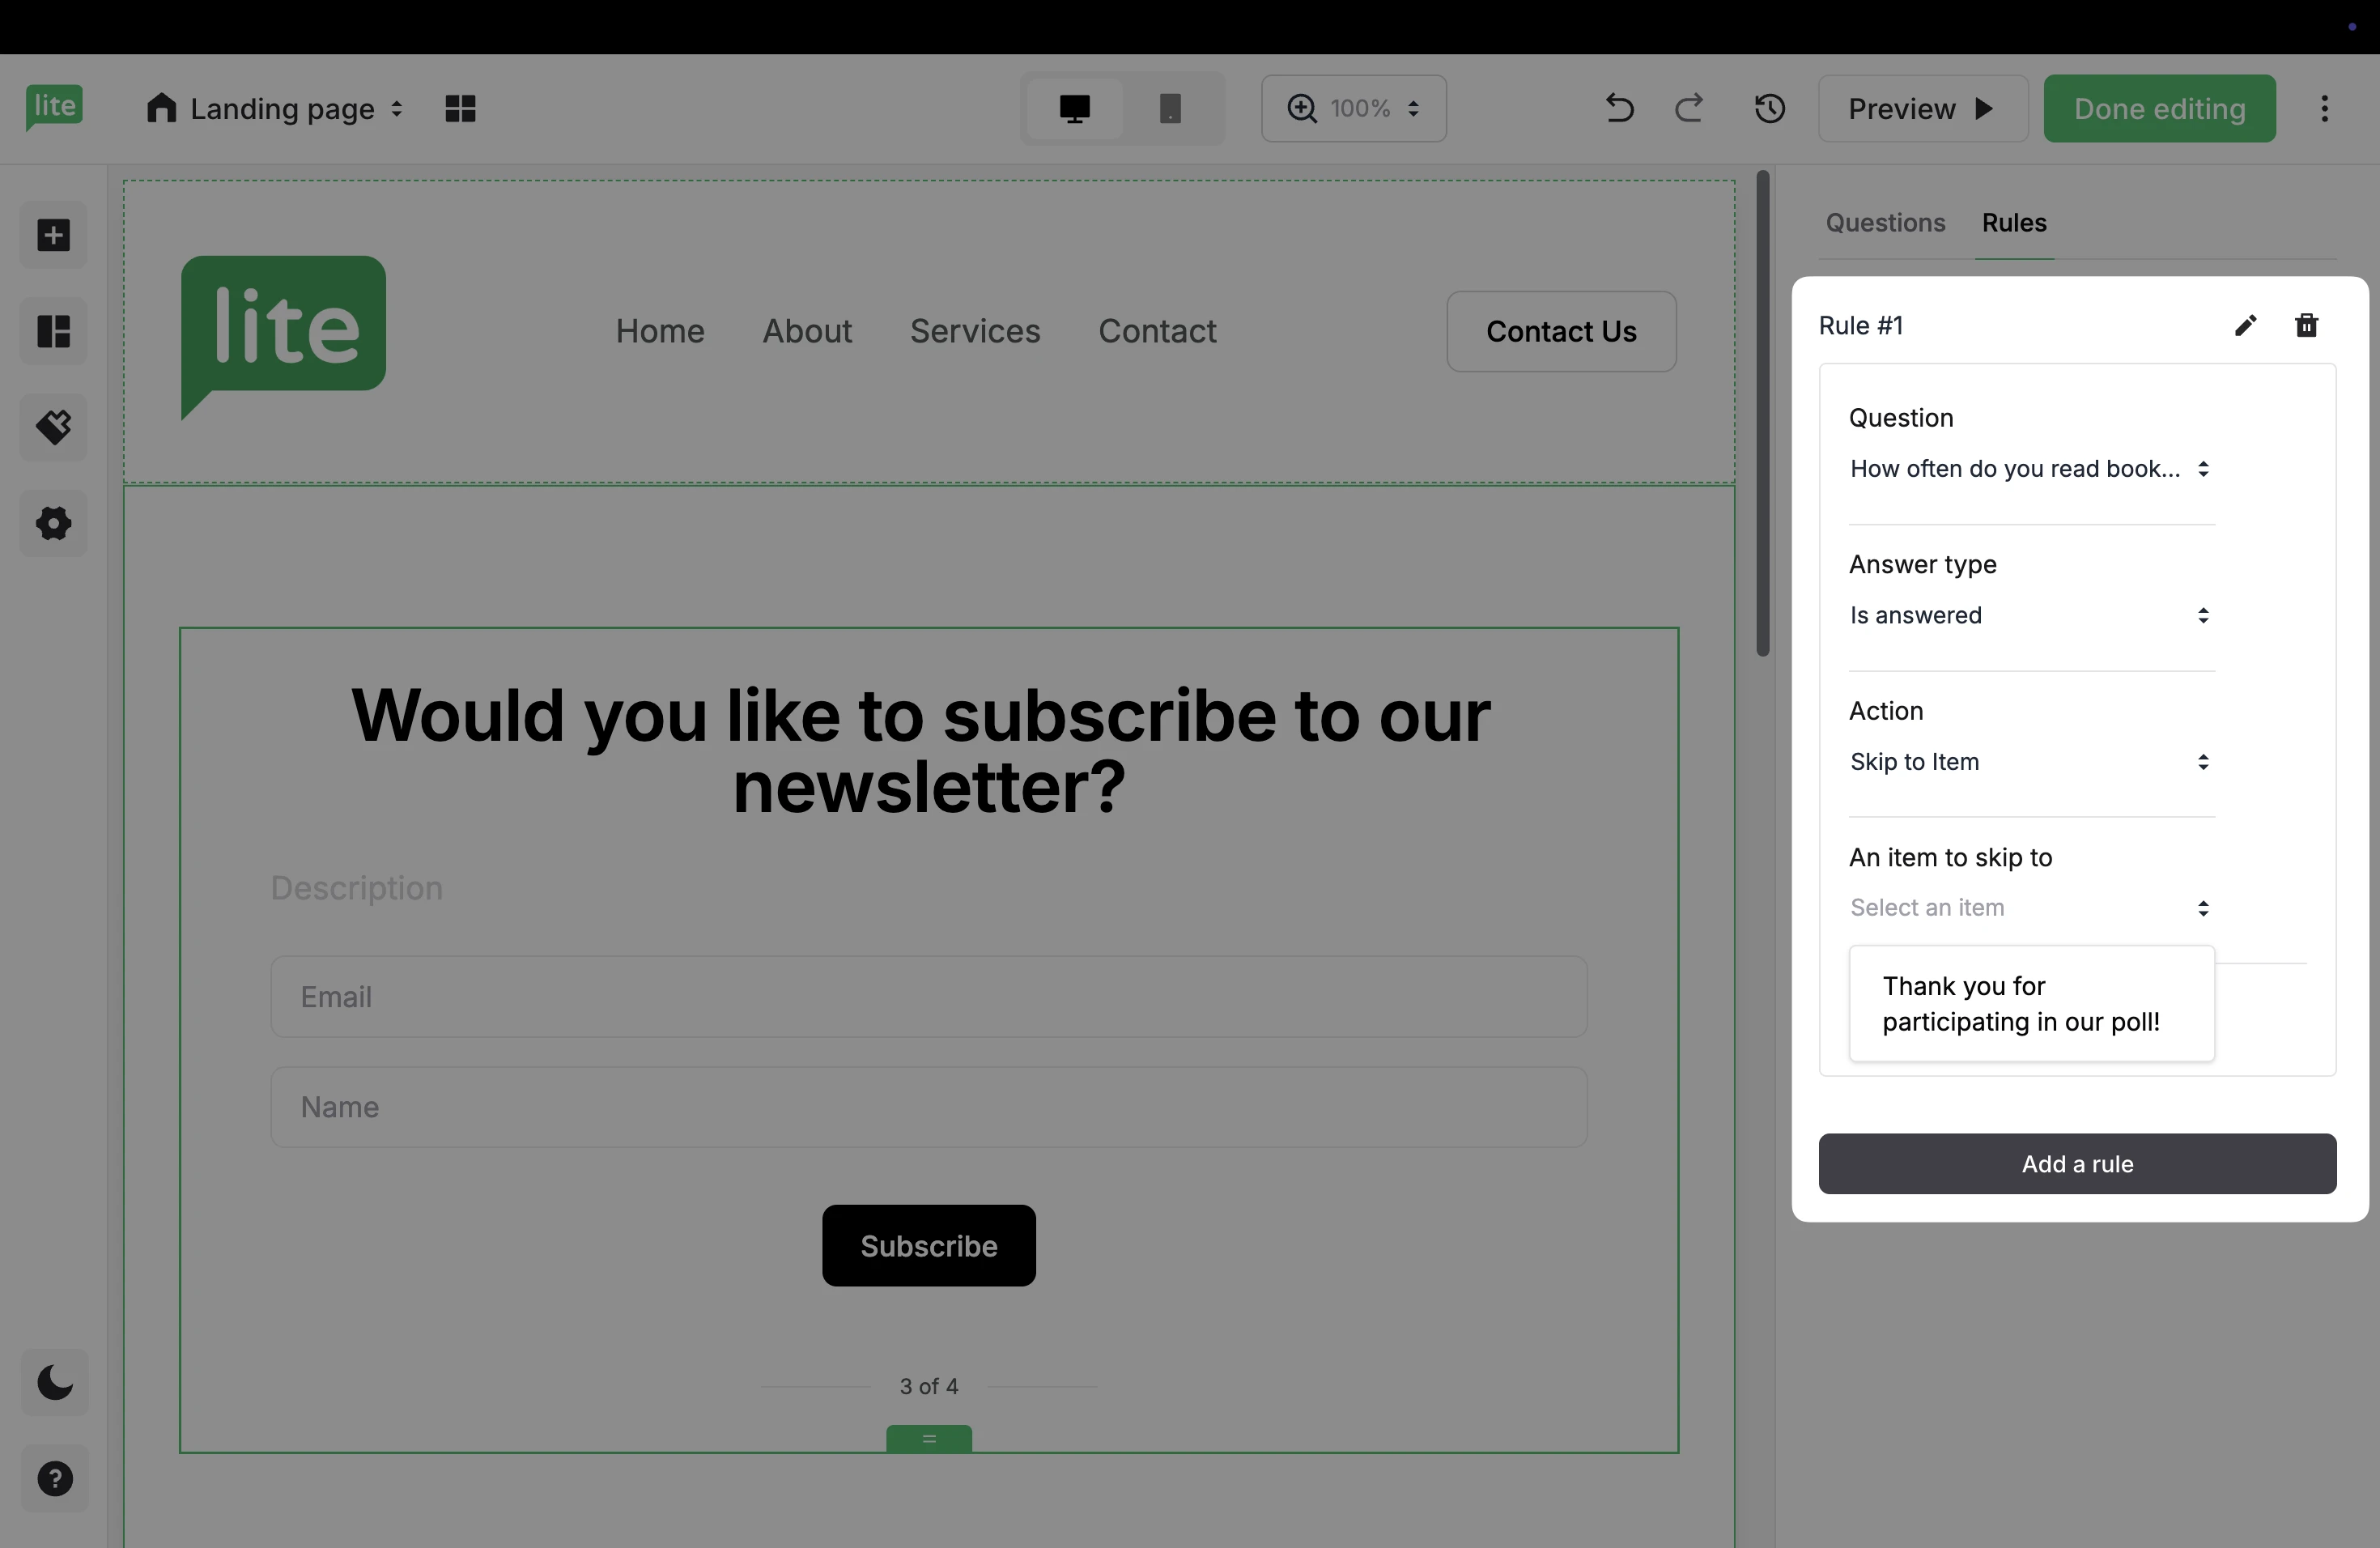The height and width of the screenshot is (1548, 2380).
Task: Edit Rule #1 name with pencil icon
Action: point(2245,325)
